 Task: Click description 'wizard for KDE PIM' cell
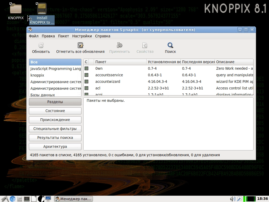tap(235, 82)
